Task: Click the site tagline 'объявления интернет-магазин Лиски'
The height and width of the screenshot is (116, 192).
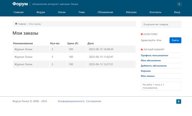Action: point(55,4)
